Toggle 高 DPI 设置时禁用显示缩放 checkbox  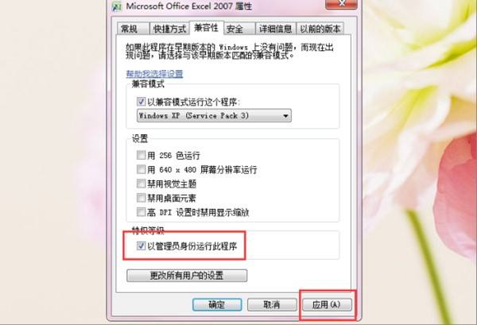click(141, 211)
